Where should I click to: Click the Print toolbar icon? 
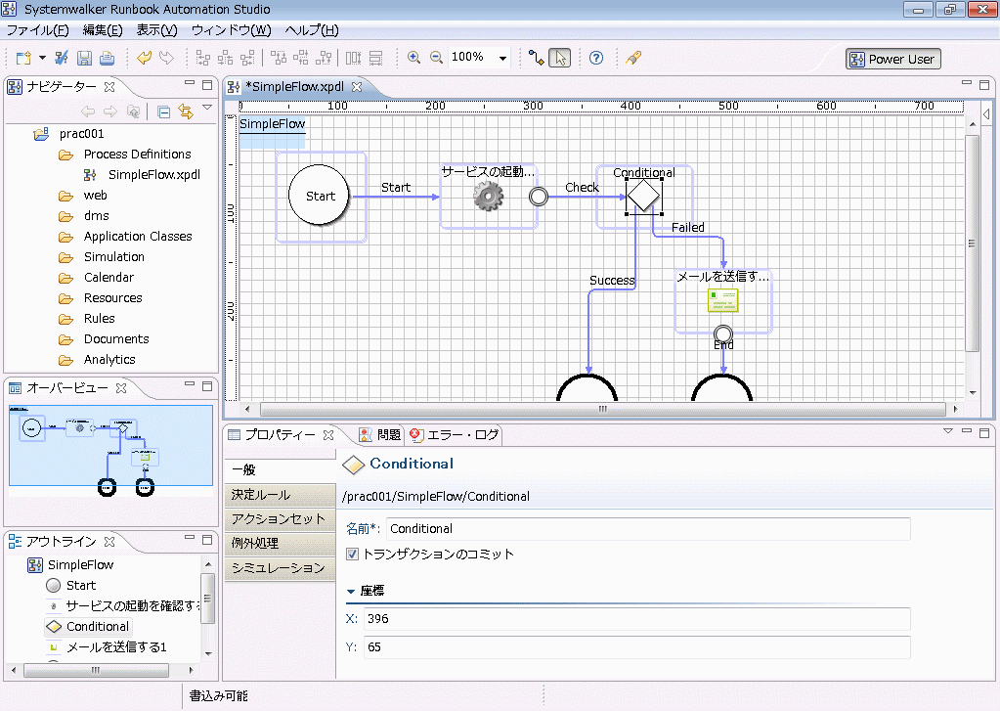click(x=108, y=58)
